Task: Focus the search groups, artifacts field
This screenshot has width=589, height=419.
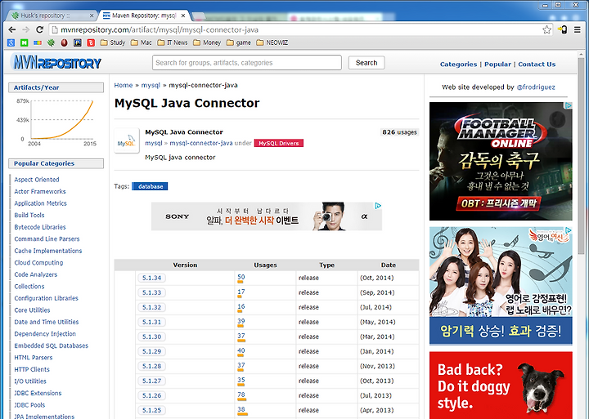Action: tap(247, 63)
